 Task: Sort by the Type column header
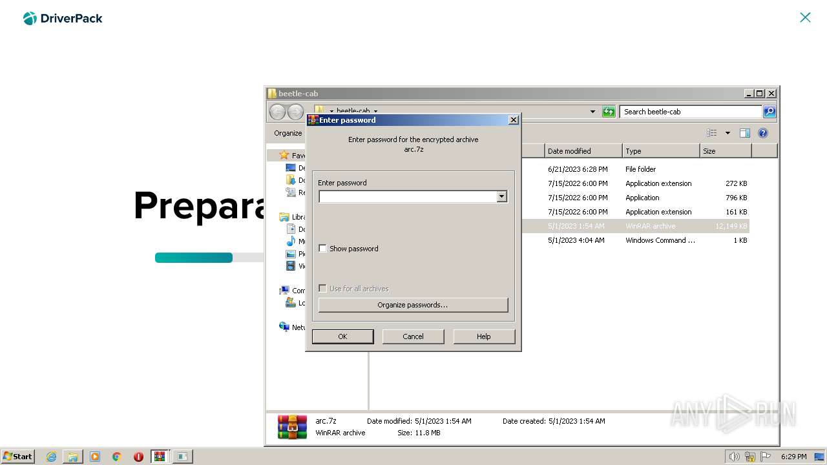661,151
